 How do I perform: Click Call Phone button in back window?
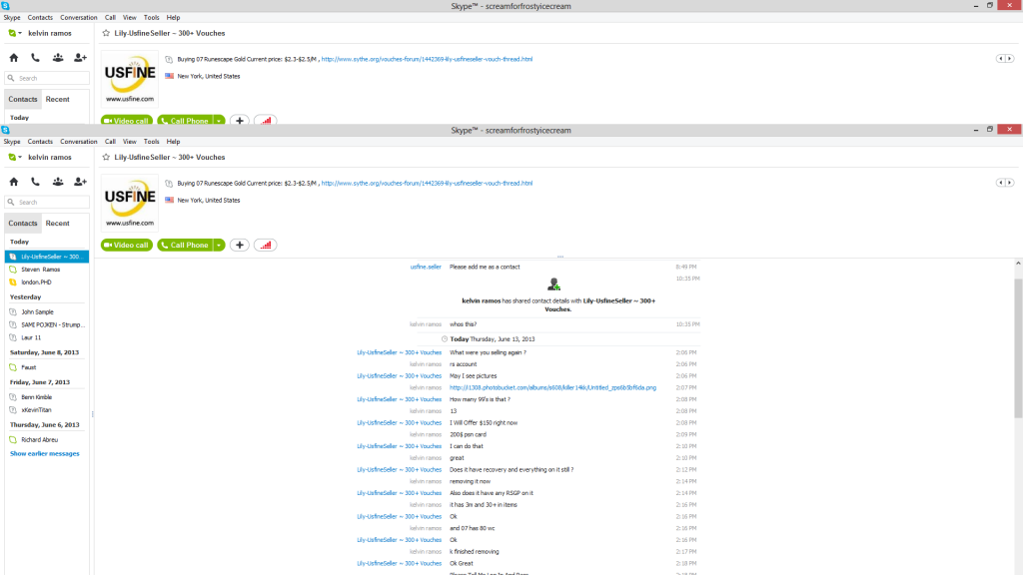185,121
